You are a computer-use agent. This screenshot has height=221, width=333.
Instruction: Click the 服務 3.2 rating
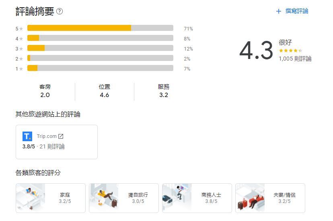pyautogui.click(x=164, y=91)
